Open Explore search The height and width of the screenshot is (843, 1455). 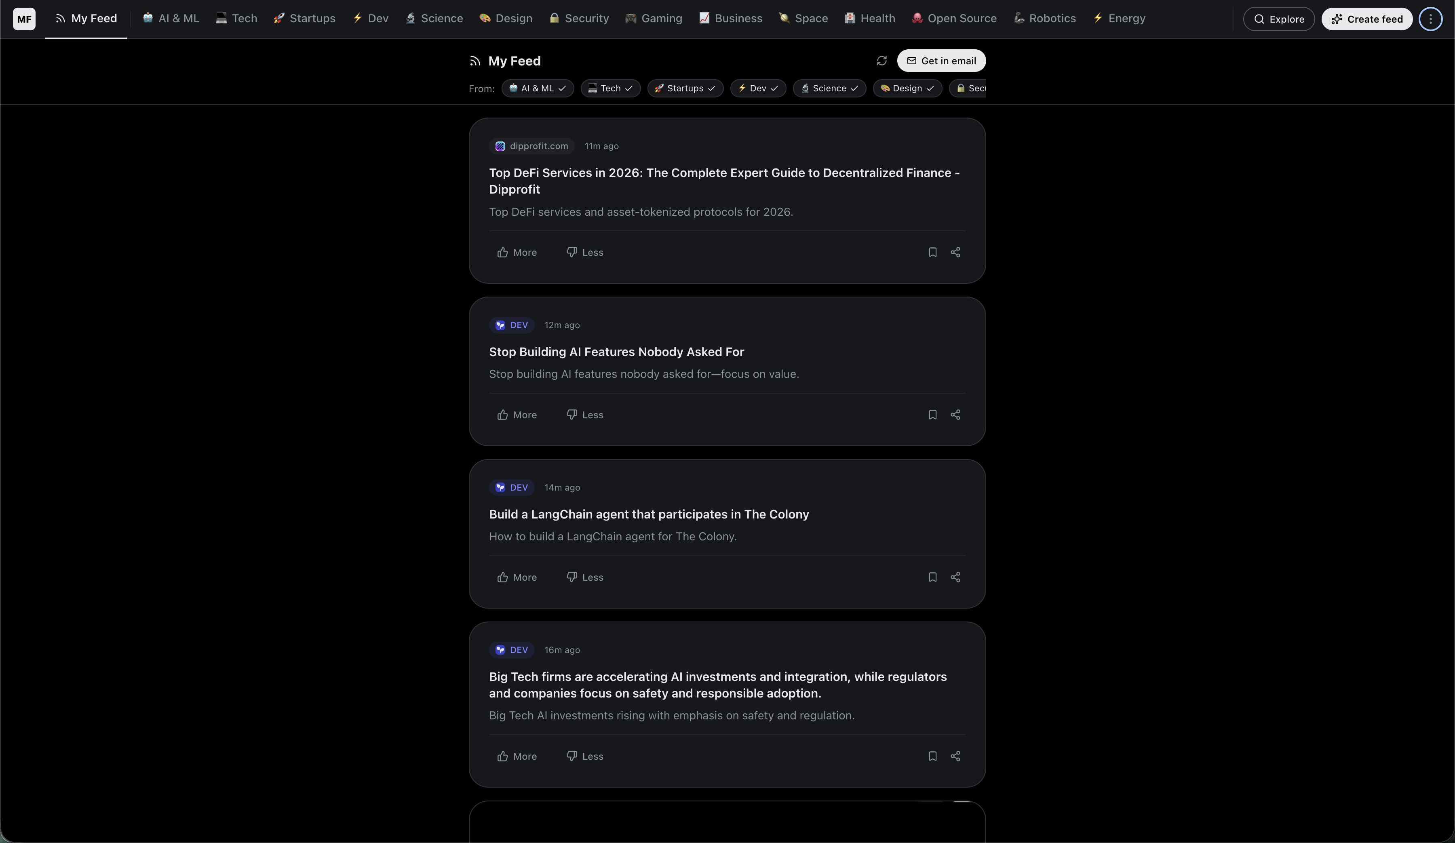tap(1278, 19)
